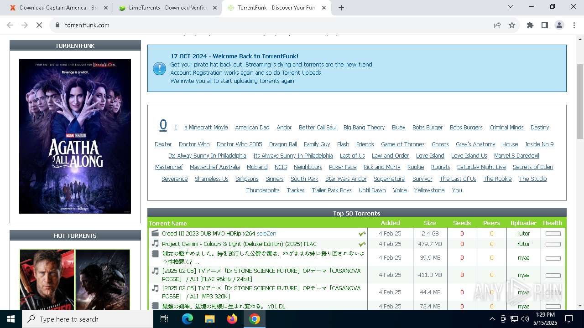Click verified checkmark on Project Gemini row
Viewport: 584px width, 328px height.
362,244
